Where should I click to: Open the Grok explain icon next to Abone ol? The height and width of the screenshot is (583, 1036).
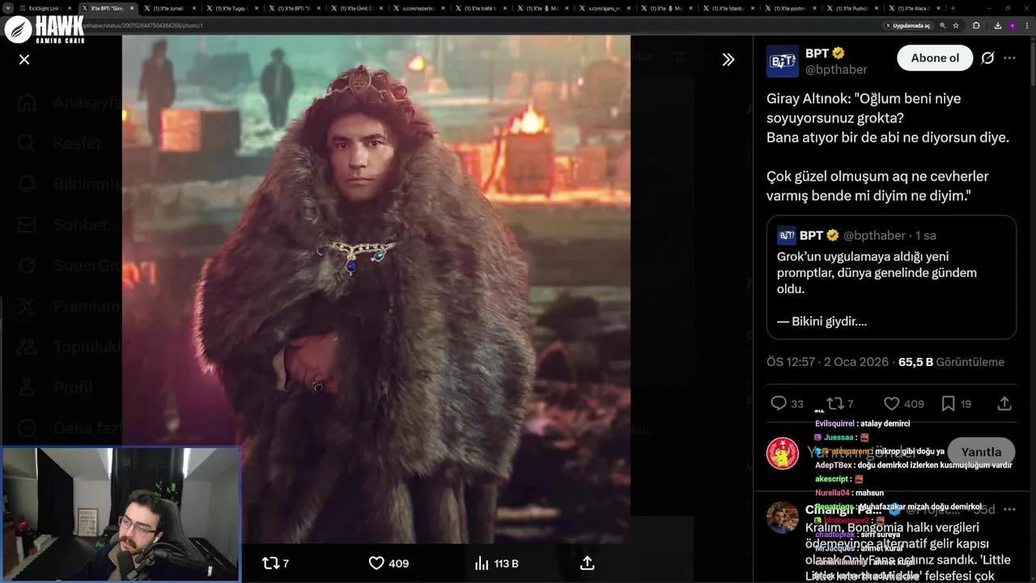[x=987, y=58]
